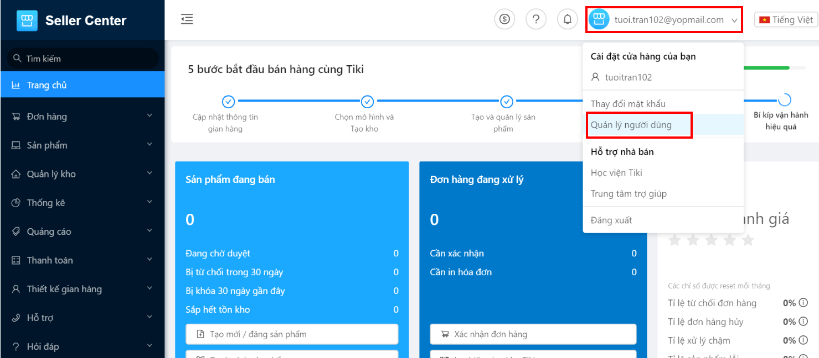Click Tạo mới / đăng sản phẩm button

292,334
